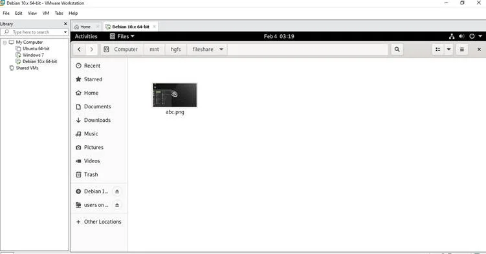
Task: Open view options dropdown arrow
Action: [448, 50]
